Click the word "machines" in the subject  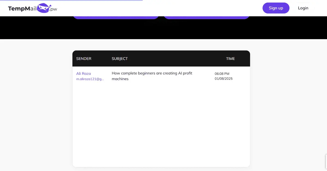(x=120, y=79)
